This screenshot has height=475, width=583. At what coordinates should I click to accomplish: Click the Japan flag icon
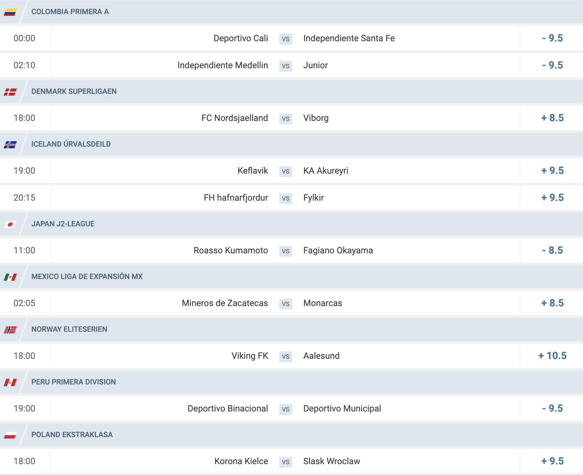pos(10,224)
